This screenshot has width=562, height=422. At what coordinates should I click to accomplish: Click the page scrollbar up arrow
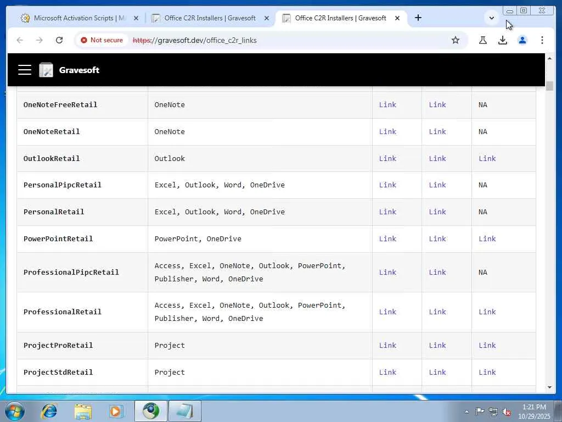coord(549,58)
